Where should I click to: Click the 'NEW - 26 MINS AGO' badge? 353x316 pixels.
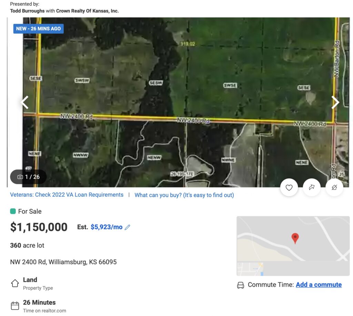coord(38,29)
